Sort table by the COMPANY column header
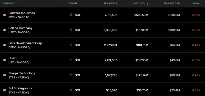This screenshot has width=205, height=96. pos(9,4)
